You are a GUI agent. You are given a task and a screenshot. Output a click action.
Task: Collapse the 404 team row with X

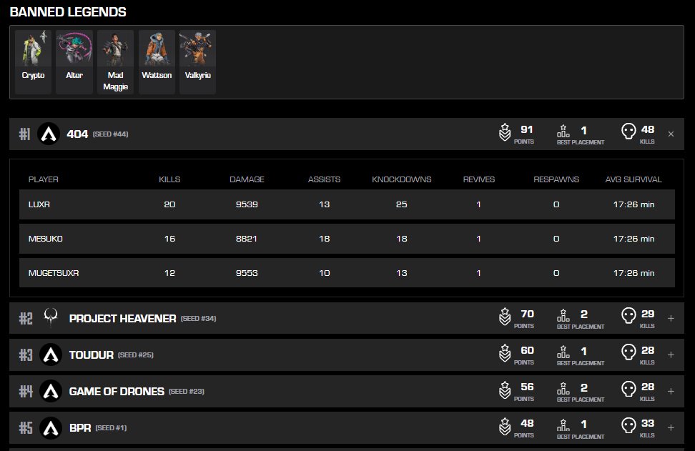pyautogui.click(x=671, y=134)
